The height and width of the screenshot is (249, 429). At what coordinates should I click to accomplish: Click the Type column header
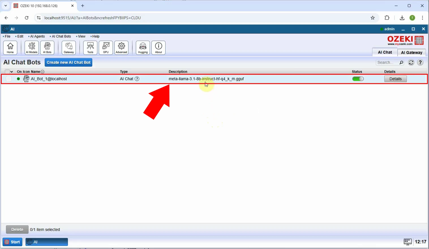pyautogui.click(x=124, y=72)
